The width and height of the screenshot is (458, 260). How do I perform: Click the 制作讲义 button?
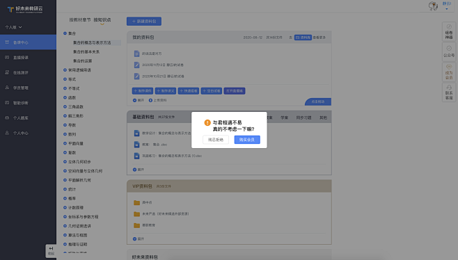pyautogui.click(x=166, y=91)
